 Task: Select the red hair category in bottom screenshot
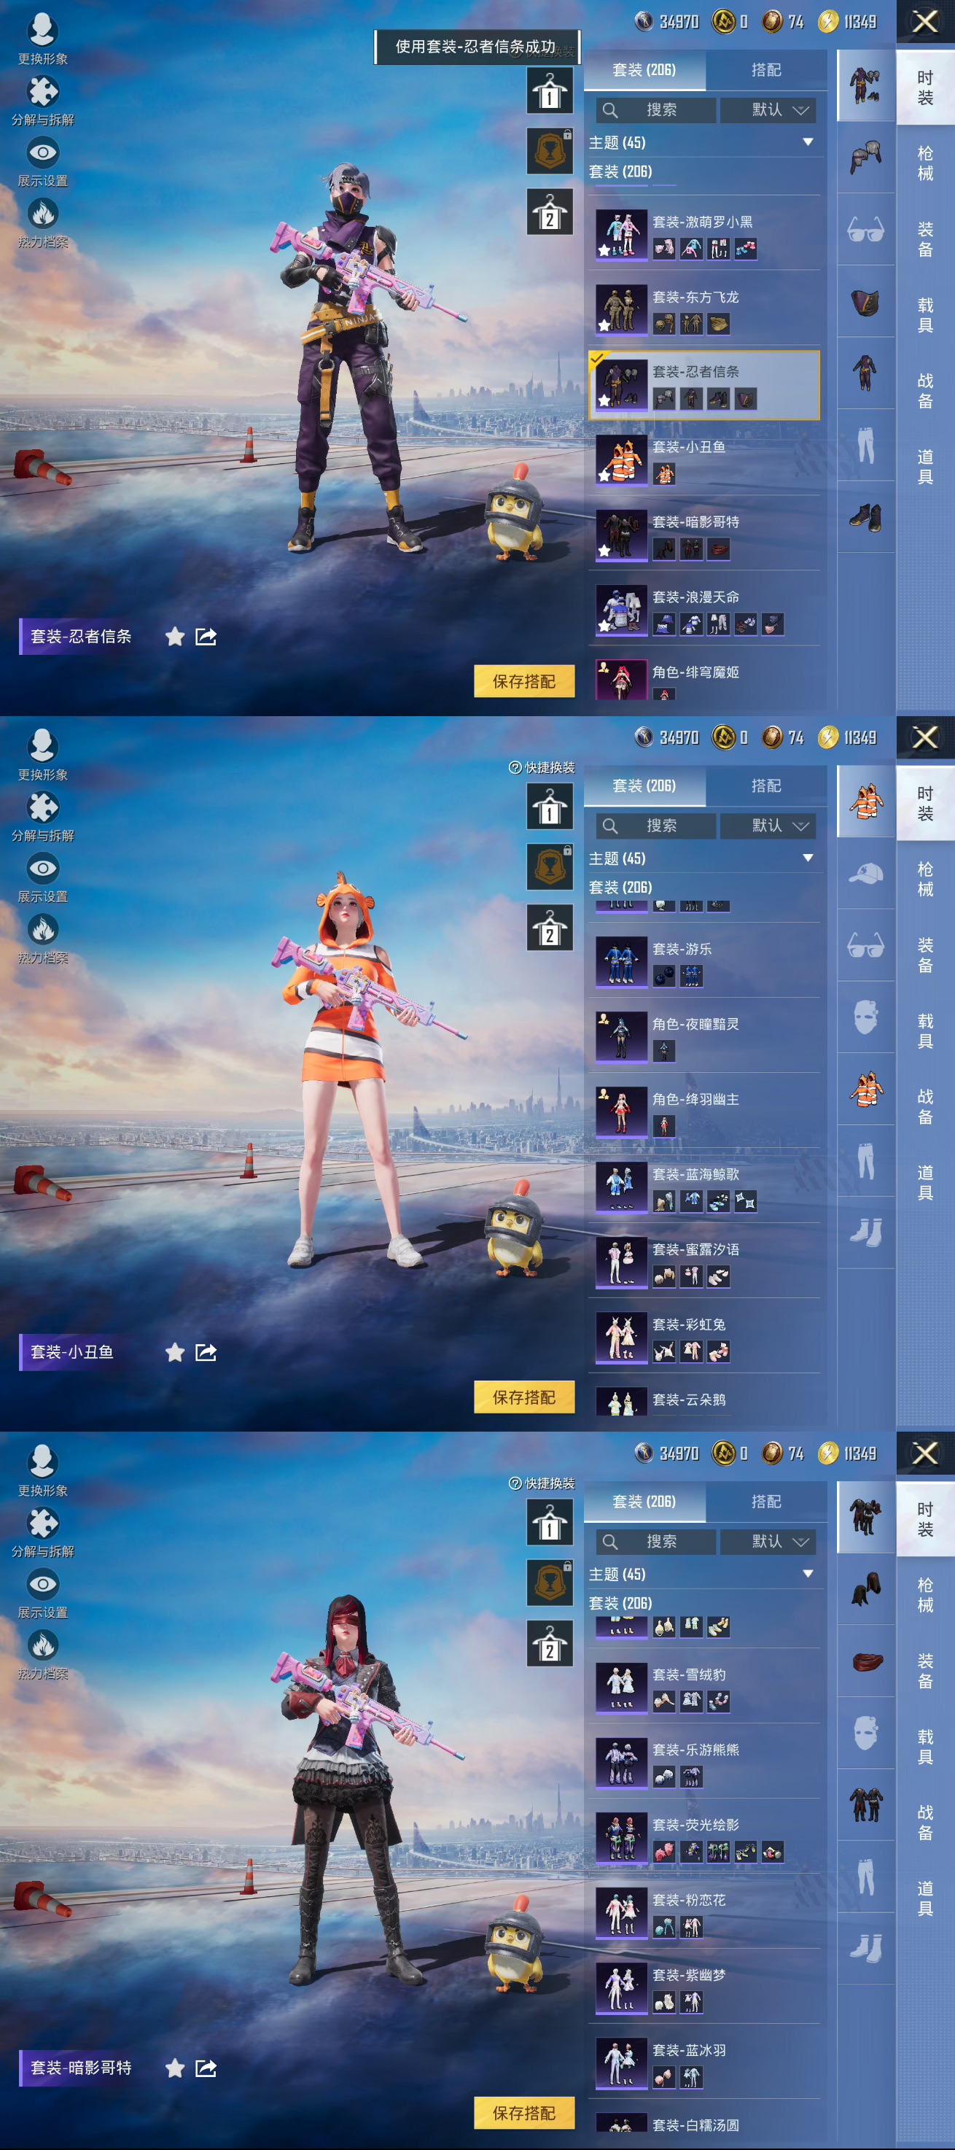click(x=866, y=1590)
